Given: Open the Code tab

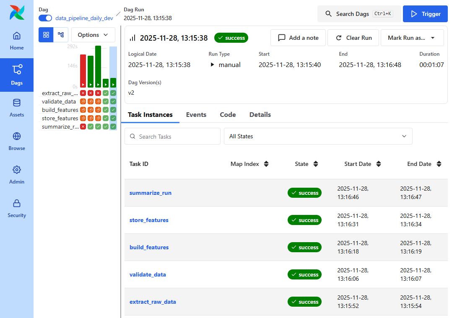Looking at the screenshot, I should [x=228, y=115].
